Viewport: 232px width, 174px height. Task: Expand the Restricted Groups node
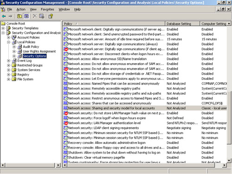(x=8, y=65)
